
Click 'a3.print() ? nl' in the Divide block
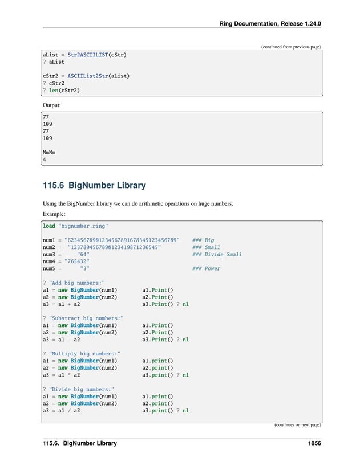165,411
